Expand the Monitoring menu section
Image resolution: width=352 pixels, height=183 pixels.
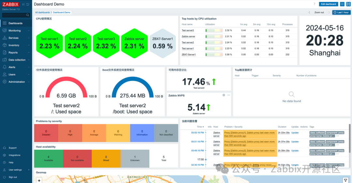pyautogui.click(x=16, y=31)
